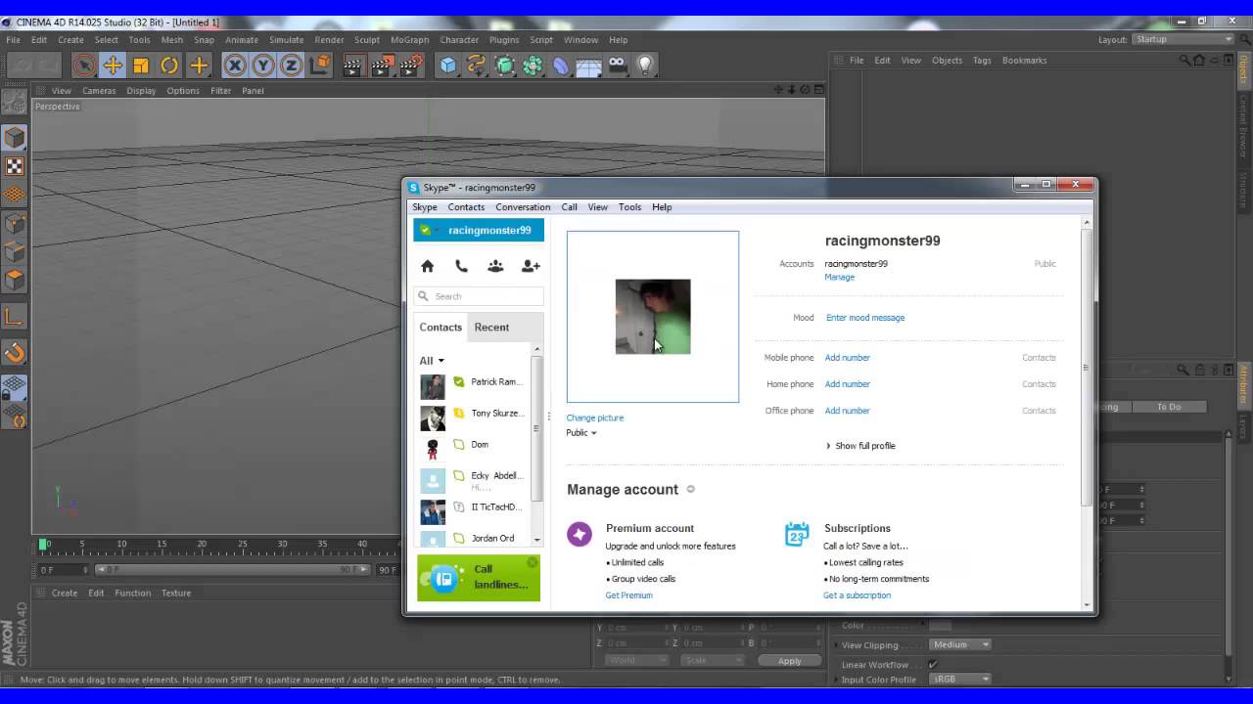Click Skype create group icon
The width and height of the screenshot is (1253, 704).
[x=495, y=266]
